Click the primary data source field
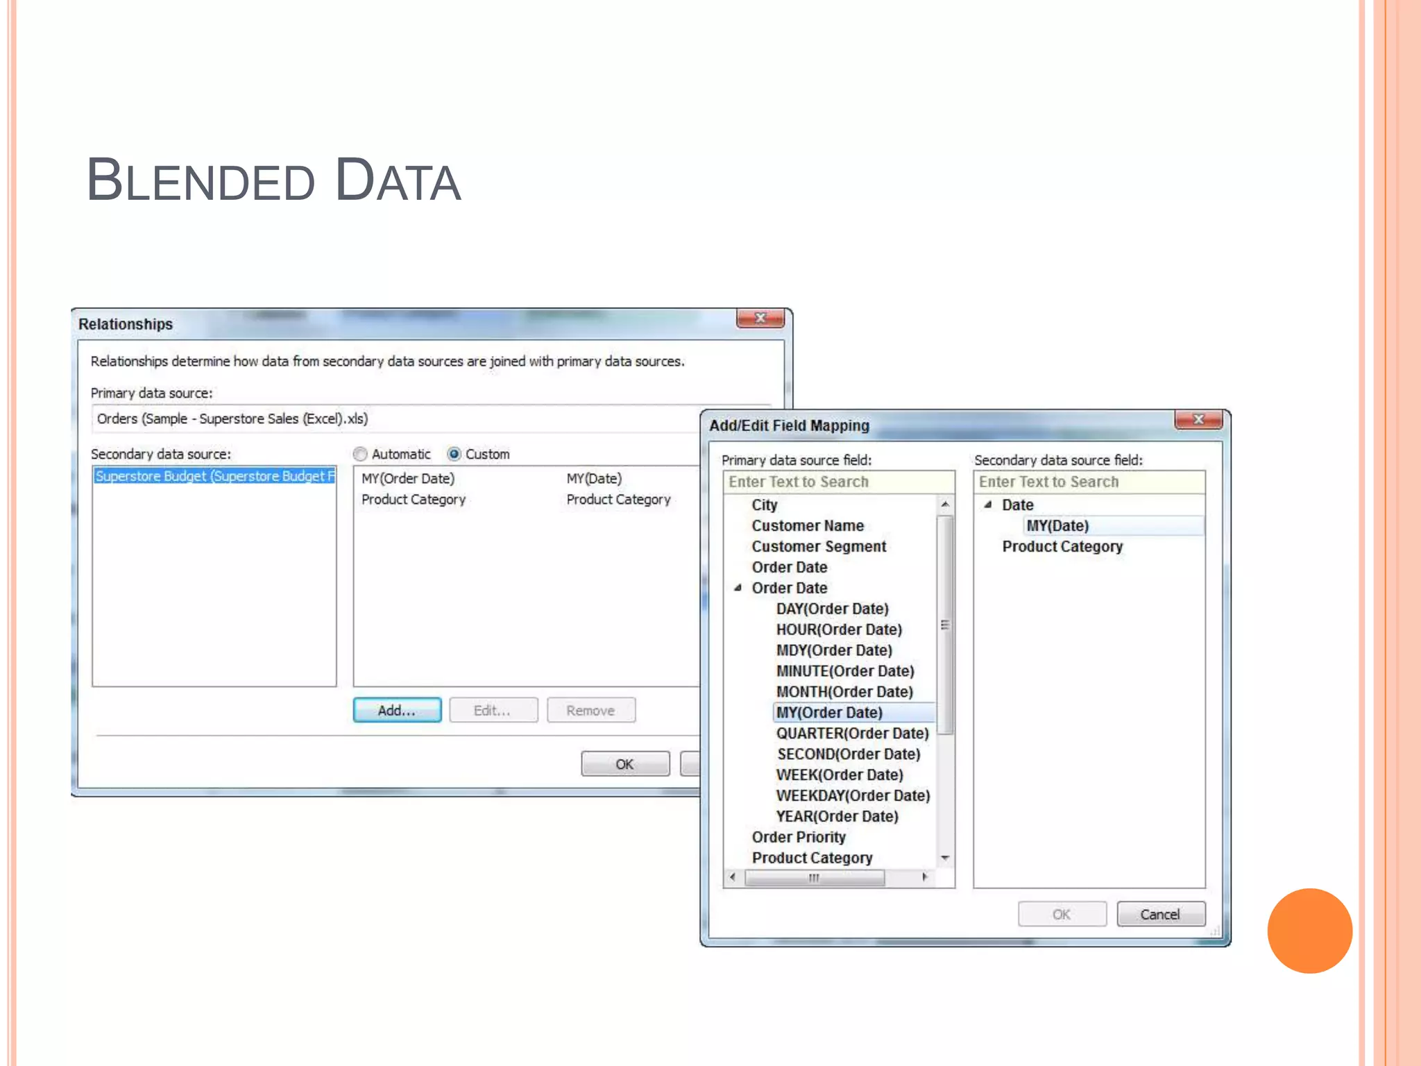1421x1066 pixels. 395,418
